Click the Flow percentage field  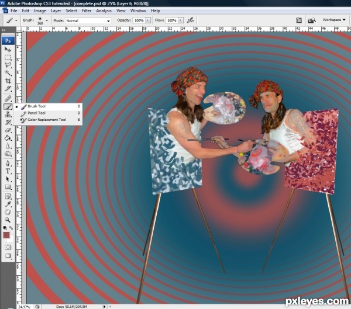(172, 20)
